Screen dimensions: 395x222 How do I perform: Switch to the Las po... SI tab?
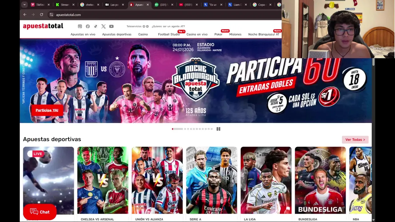(114, 5)
